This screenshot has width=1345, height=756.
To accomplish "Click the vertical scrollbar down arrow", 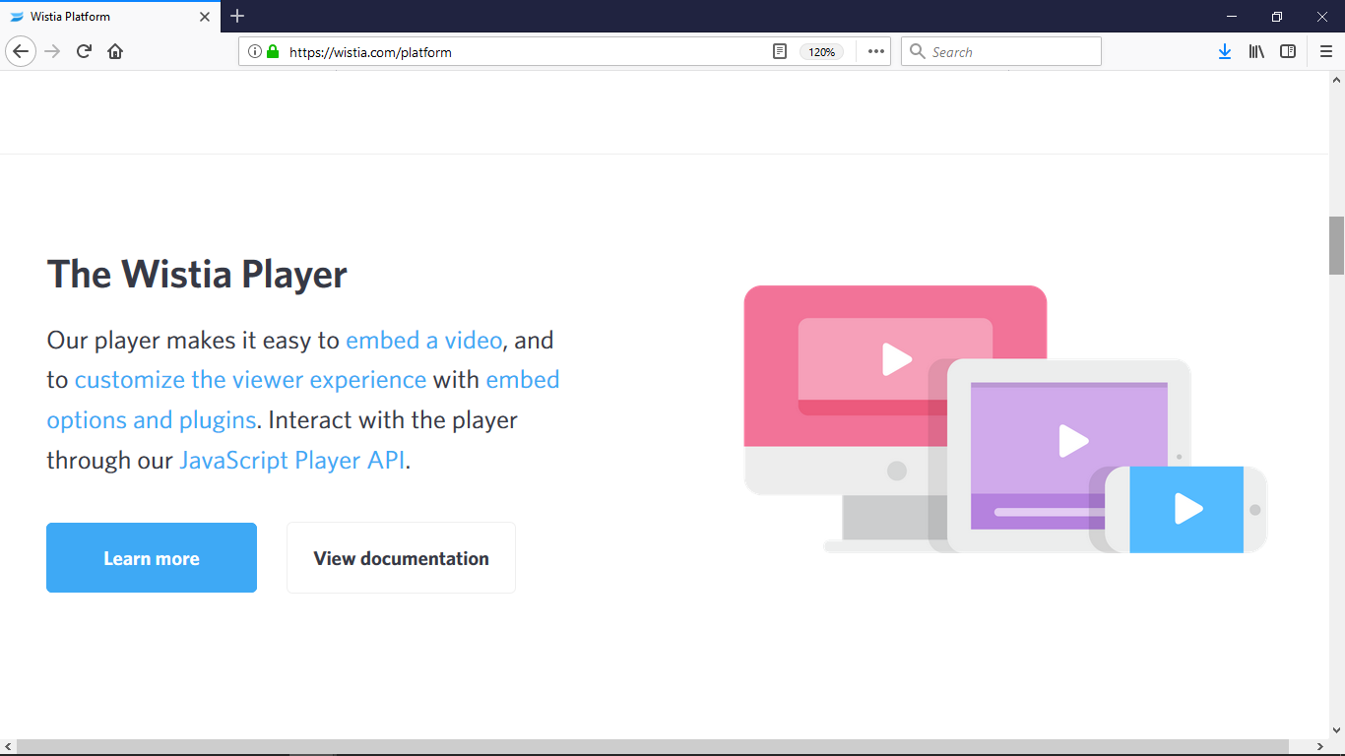I will coord(1337,730).
